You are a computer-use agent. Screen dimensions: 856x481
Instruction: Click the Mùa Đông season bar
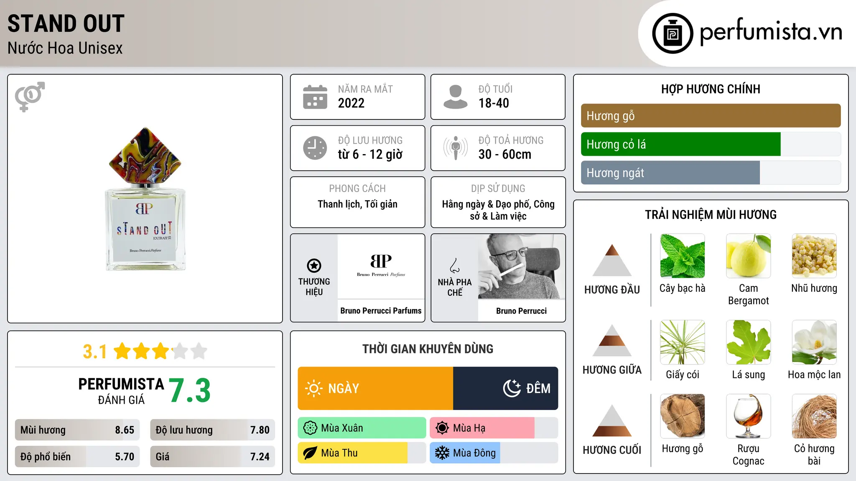[x=494, y=453]
